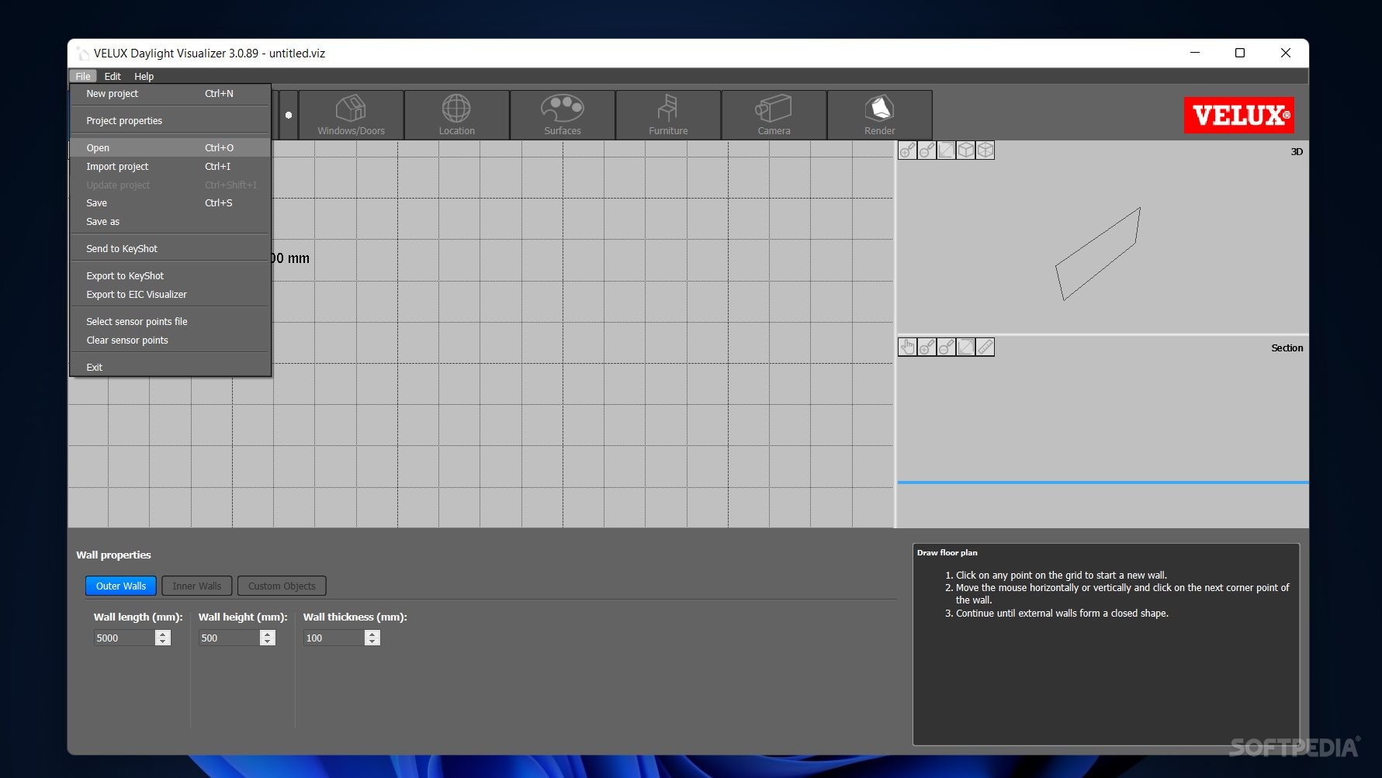Click the Wall length input field
The image size is (1382, 778).
click(124, 638)
